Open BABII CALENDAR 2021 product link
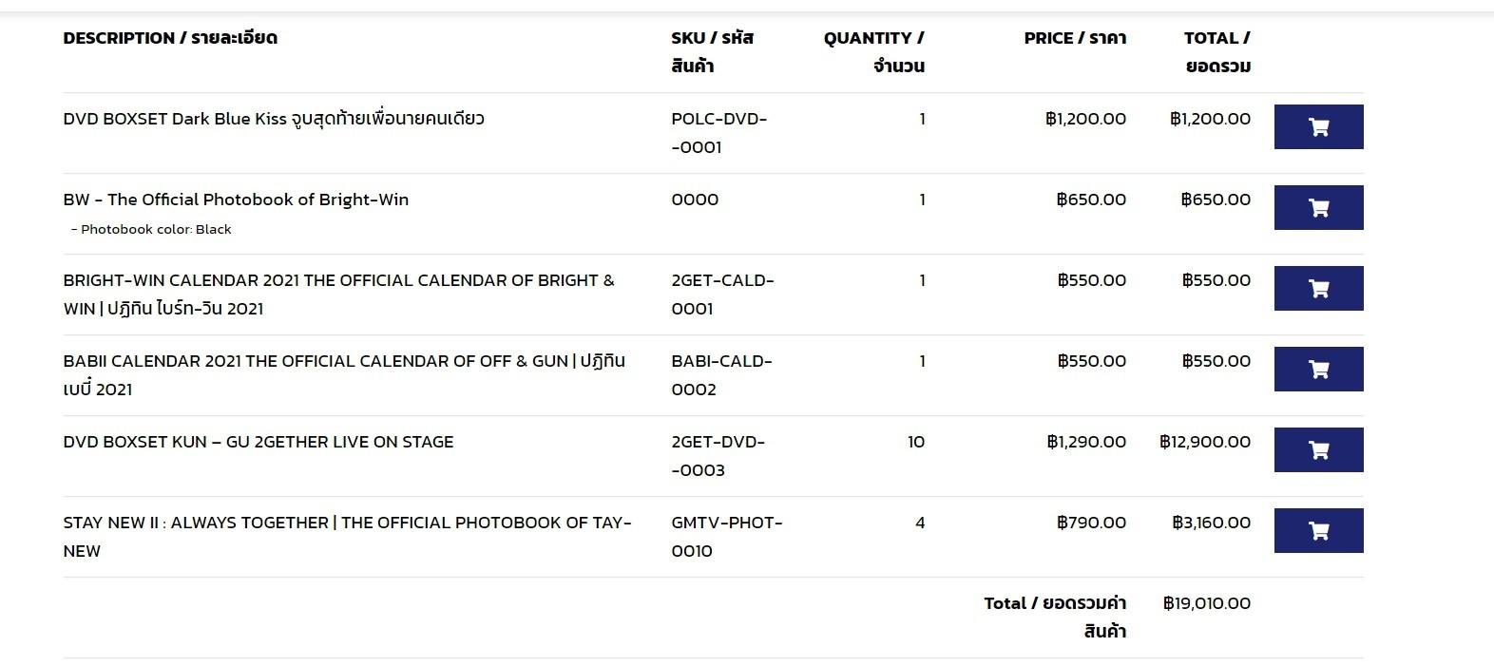1494x666 pixels. click(344, 375)
